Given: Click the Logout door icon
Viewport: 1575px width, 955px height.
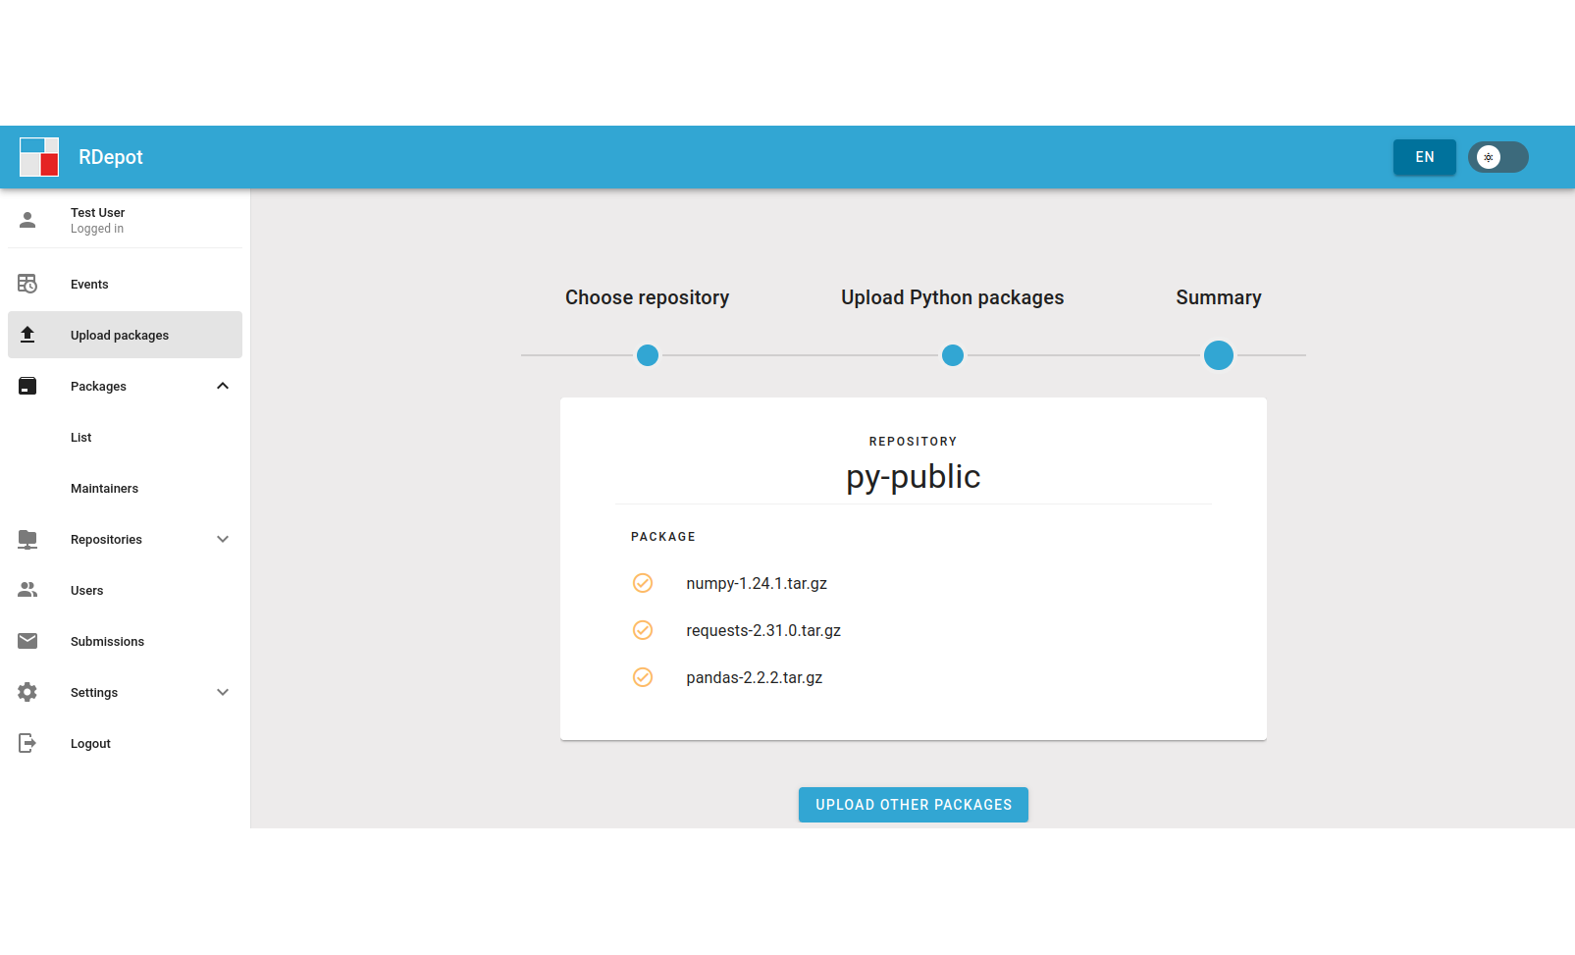Looking at the screenshot, I should 27,743.
